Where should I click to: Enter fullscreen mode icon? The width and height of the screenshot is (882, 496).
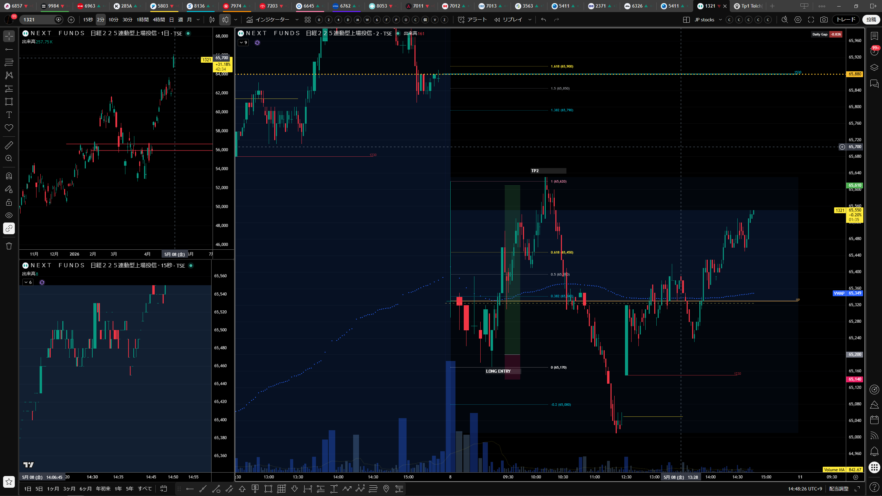coord(811,20)
